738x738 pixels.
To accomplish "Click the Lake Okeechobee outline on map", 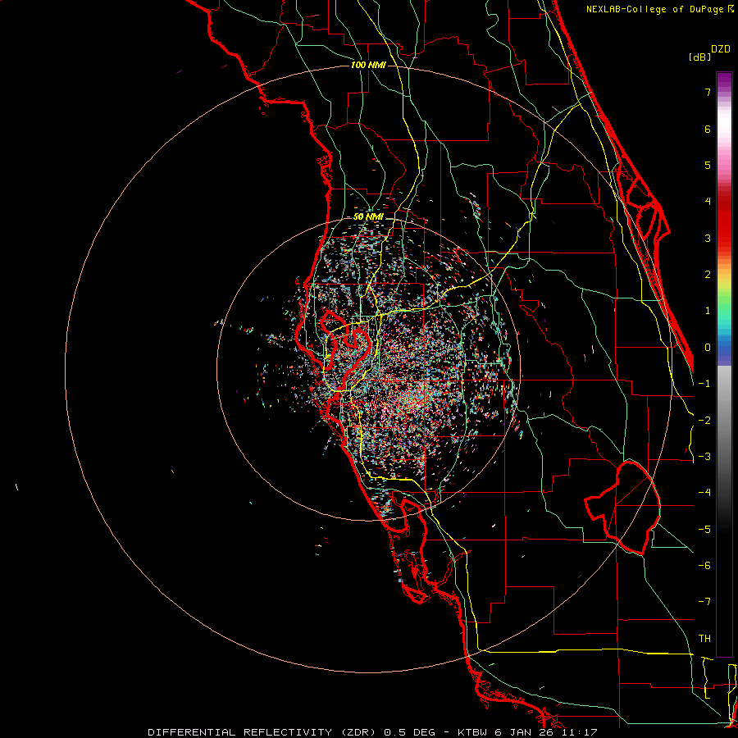I will pyautogui.click(x=622, y=508).
